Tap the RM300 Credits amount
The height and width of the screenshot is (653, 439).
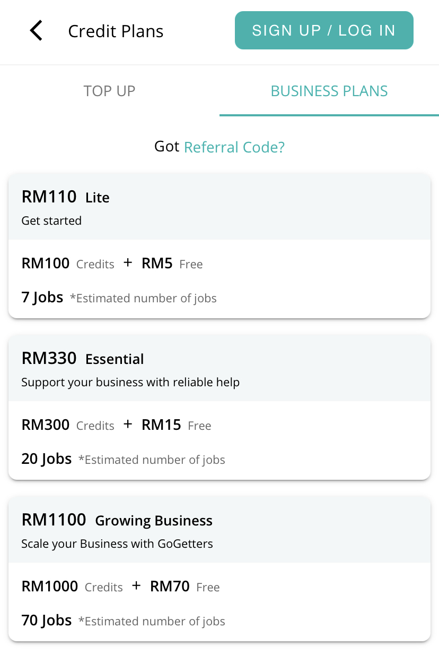click(x=67, y=425)
